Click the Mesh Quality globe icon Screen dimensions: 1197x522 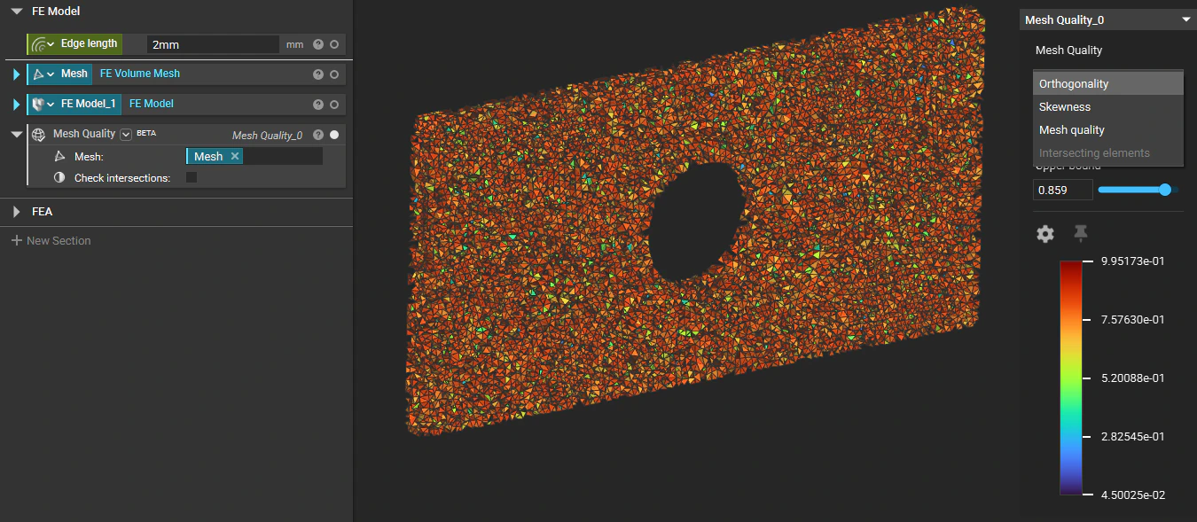(x=37, y=134)
